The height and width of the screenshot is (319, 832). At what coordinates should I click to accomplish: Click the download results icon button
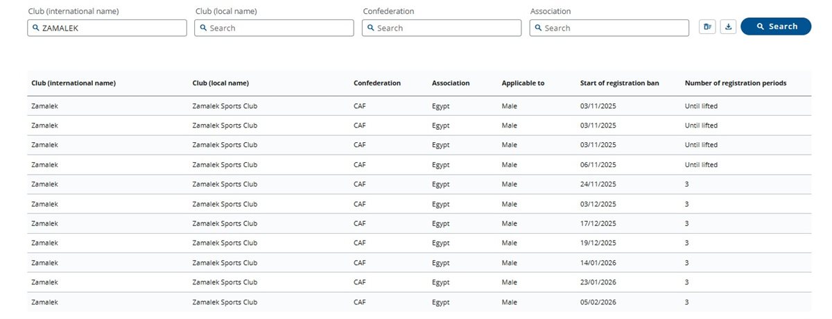[728, 27]
